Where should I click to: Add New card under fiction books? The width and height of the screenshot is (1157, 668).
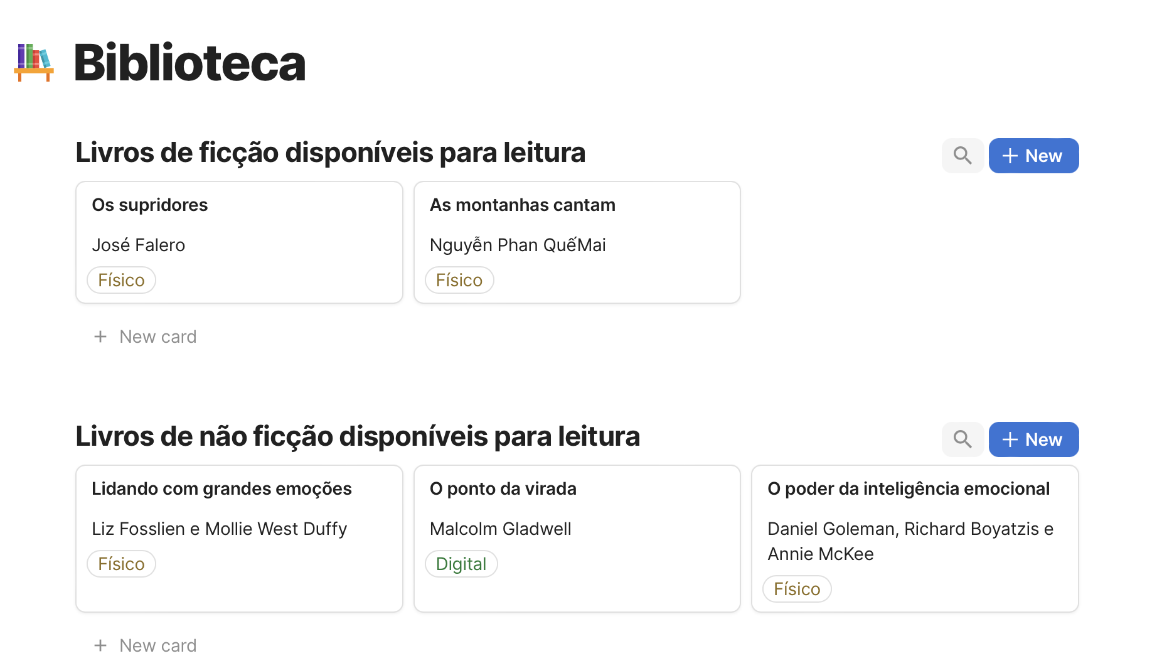pos(145,337)
